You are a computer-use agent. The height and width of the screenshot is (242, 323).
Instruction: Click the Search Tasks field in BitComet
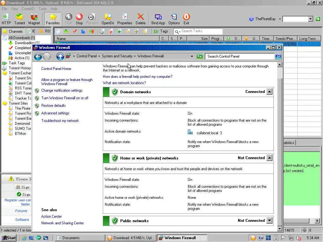(198, 31)
